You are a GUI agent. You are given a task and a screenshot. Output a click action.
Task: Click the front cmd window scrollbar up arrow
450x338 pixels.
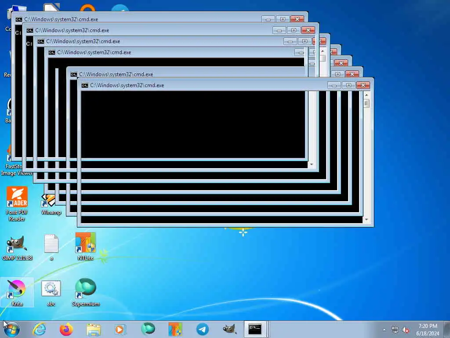366,95
